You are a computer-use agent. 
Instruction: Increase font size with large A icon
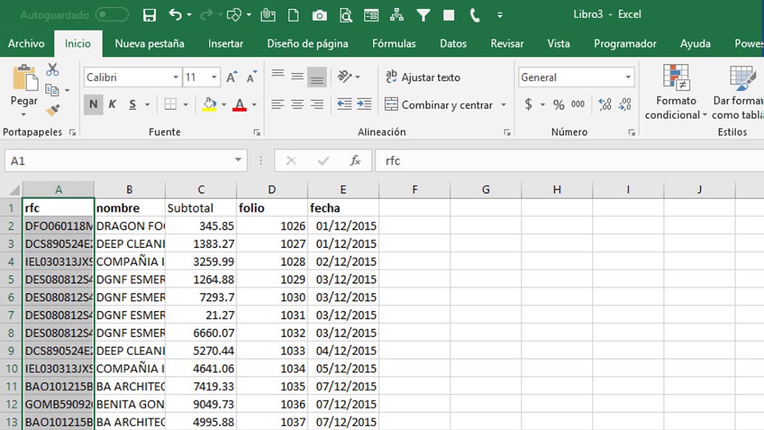[x=232, y=77]
